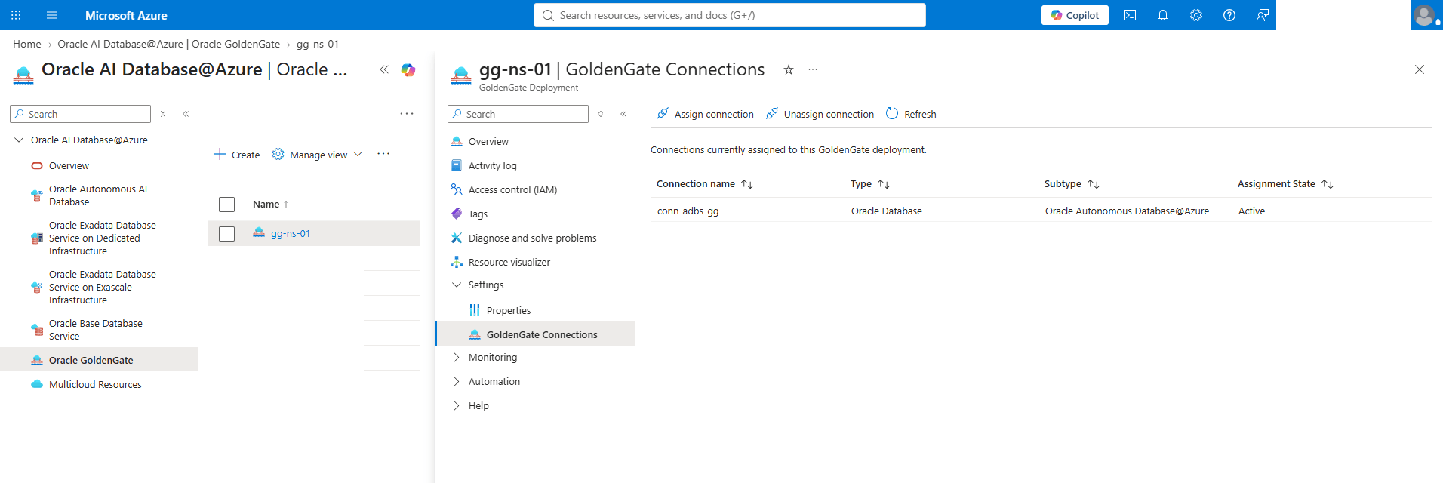Collapse the Oracle AI Database blade
The height and width of the screenshot is (483, 1443).
click(384, 69)
